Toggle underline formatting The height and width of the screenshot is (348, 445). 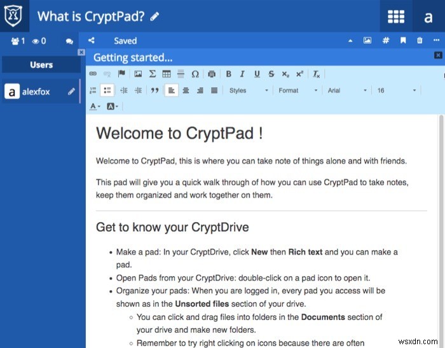point(257,74)
